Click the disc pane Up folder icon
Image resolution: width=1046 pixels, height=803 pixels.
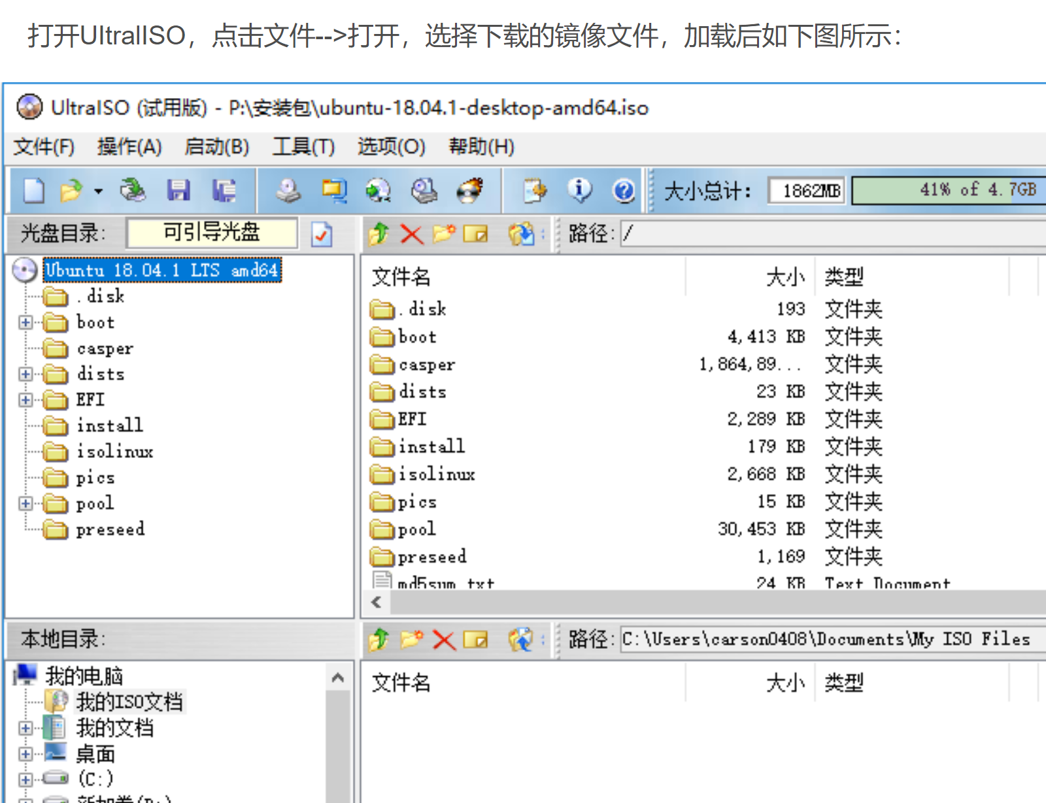[x=379, y=233]
